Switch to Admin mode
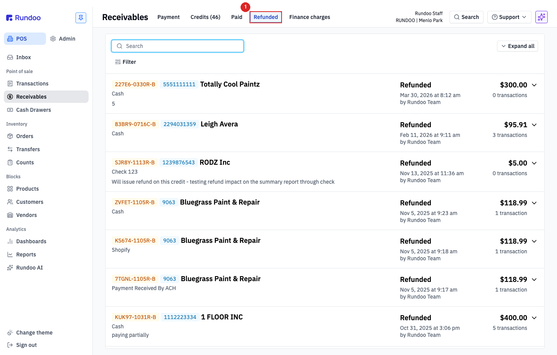Image resolution: width=557 pixels, height=355 pixels. [63, 39]
